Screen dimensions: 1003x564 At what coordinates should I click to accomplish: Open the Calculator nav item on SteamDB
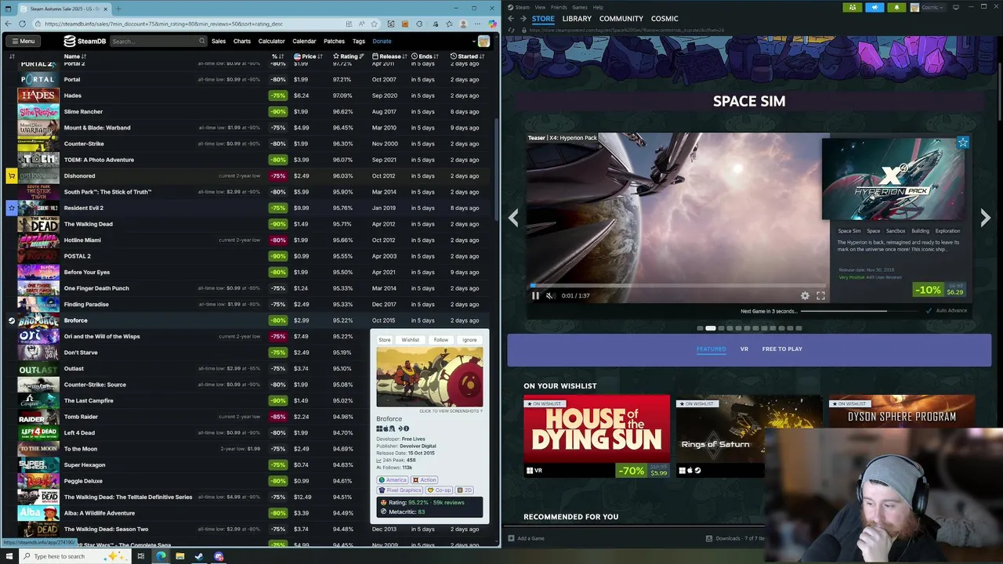pos(272,41)
